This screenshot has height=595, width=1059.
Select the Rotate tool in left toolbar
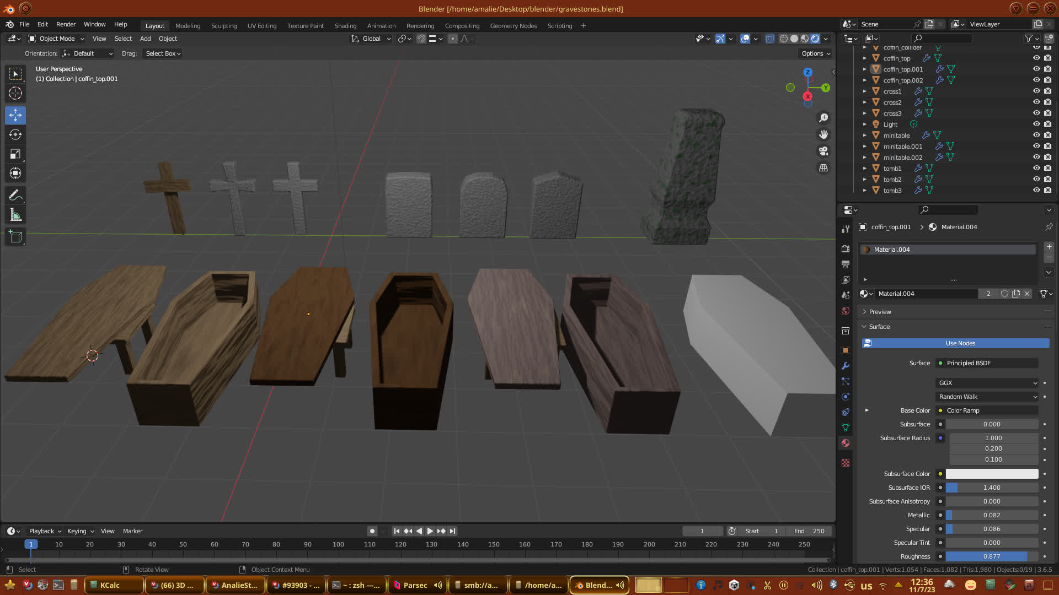(x=15, y=134)
